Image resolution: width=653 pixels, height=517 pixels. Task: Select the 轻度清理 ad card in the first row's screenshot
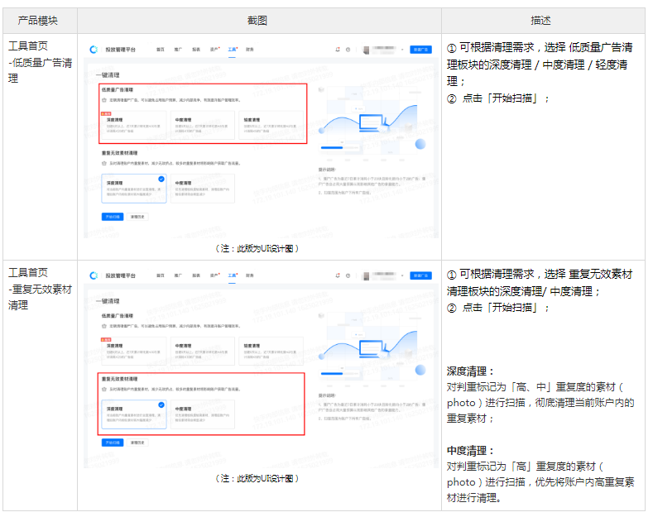[271, 124]
